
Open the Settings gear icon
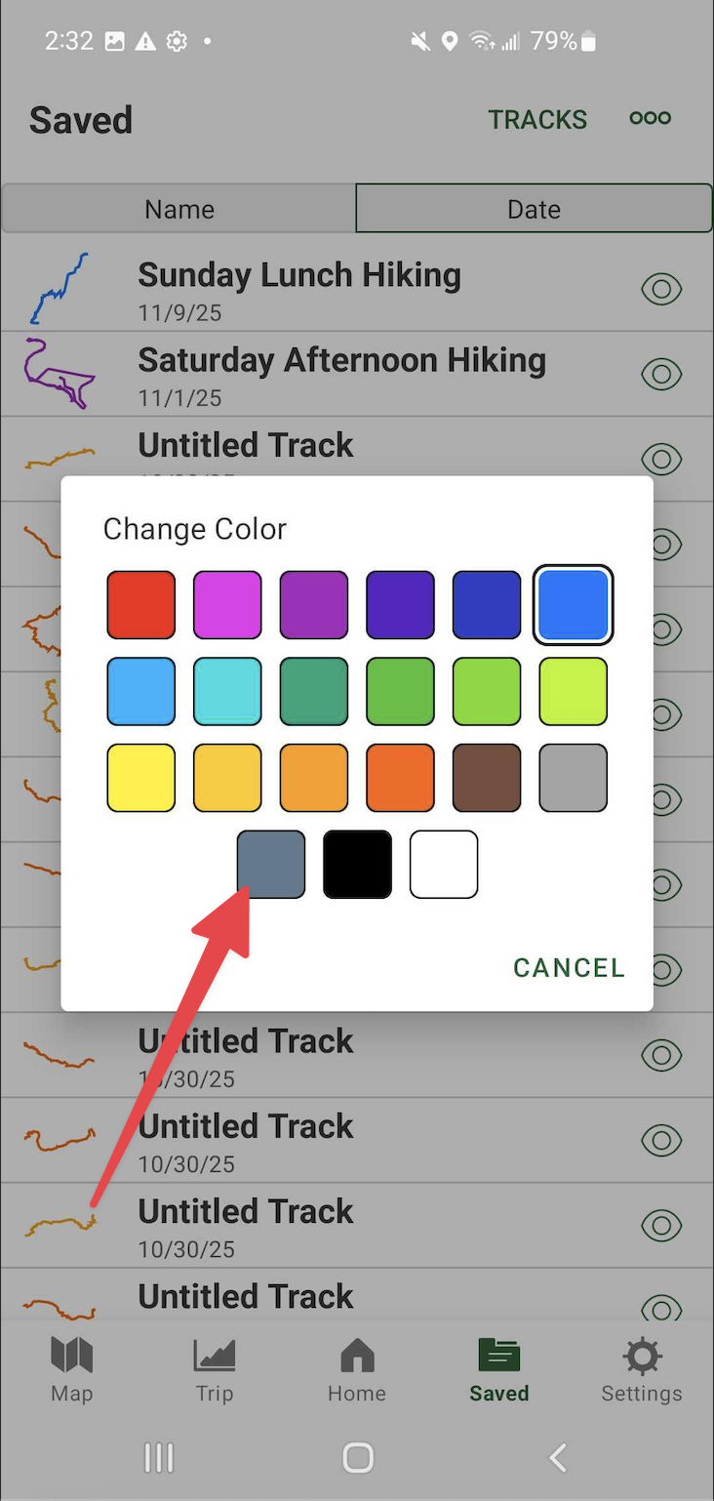tap(642, 1356)
